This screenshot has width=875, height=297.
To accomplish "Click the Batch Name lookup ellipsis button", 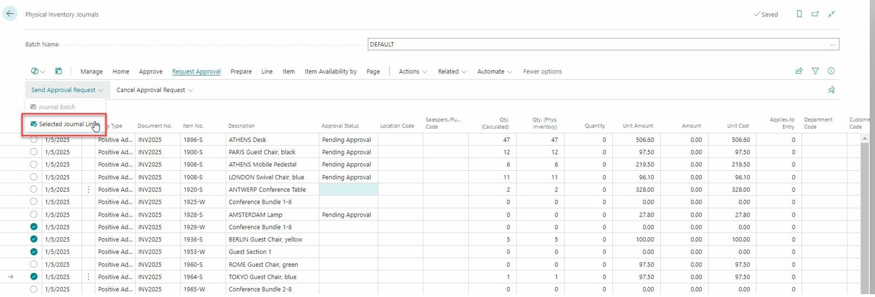I will (833, 45).
